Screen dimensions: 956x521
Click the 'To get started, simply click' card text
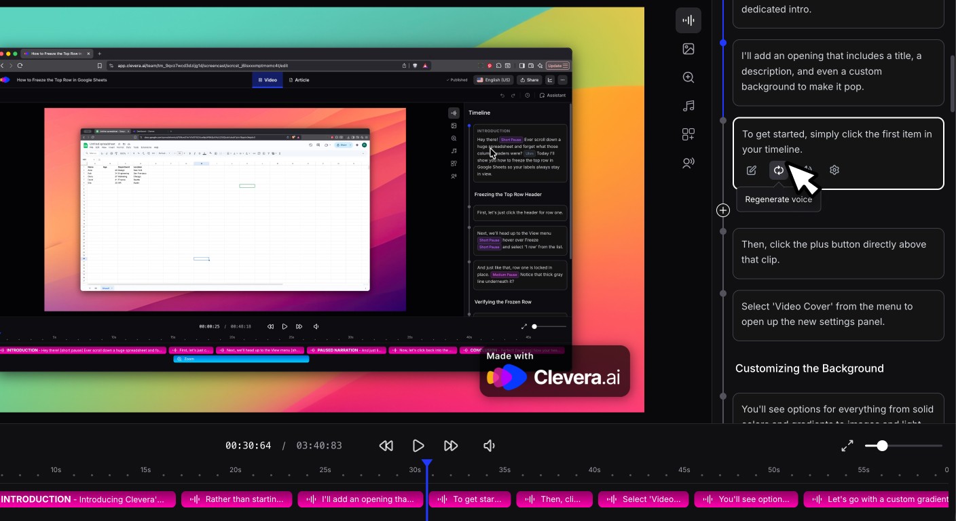[836, 141]
